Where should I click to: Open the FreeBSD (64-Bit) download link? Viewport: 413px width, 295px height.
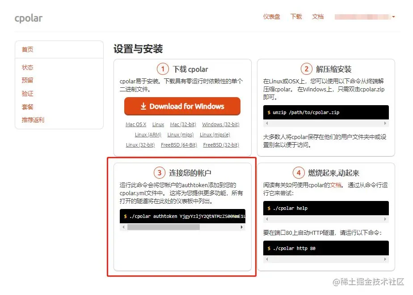tap(179, 145)
